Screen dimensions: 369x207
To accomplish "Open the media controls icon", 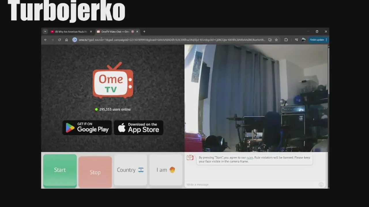I will coord(296,40).
